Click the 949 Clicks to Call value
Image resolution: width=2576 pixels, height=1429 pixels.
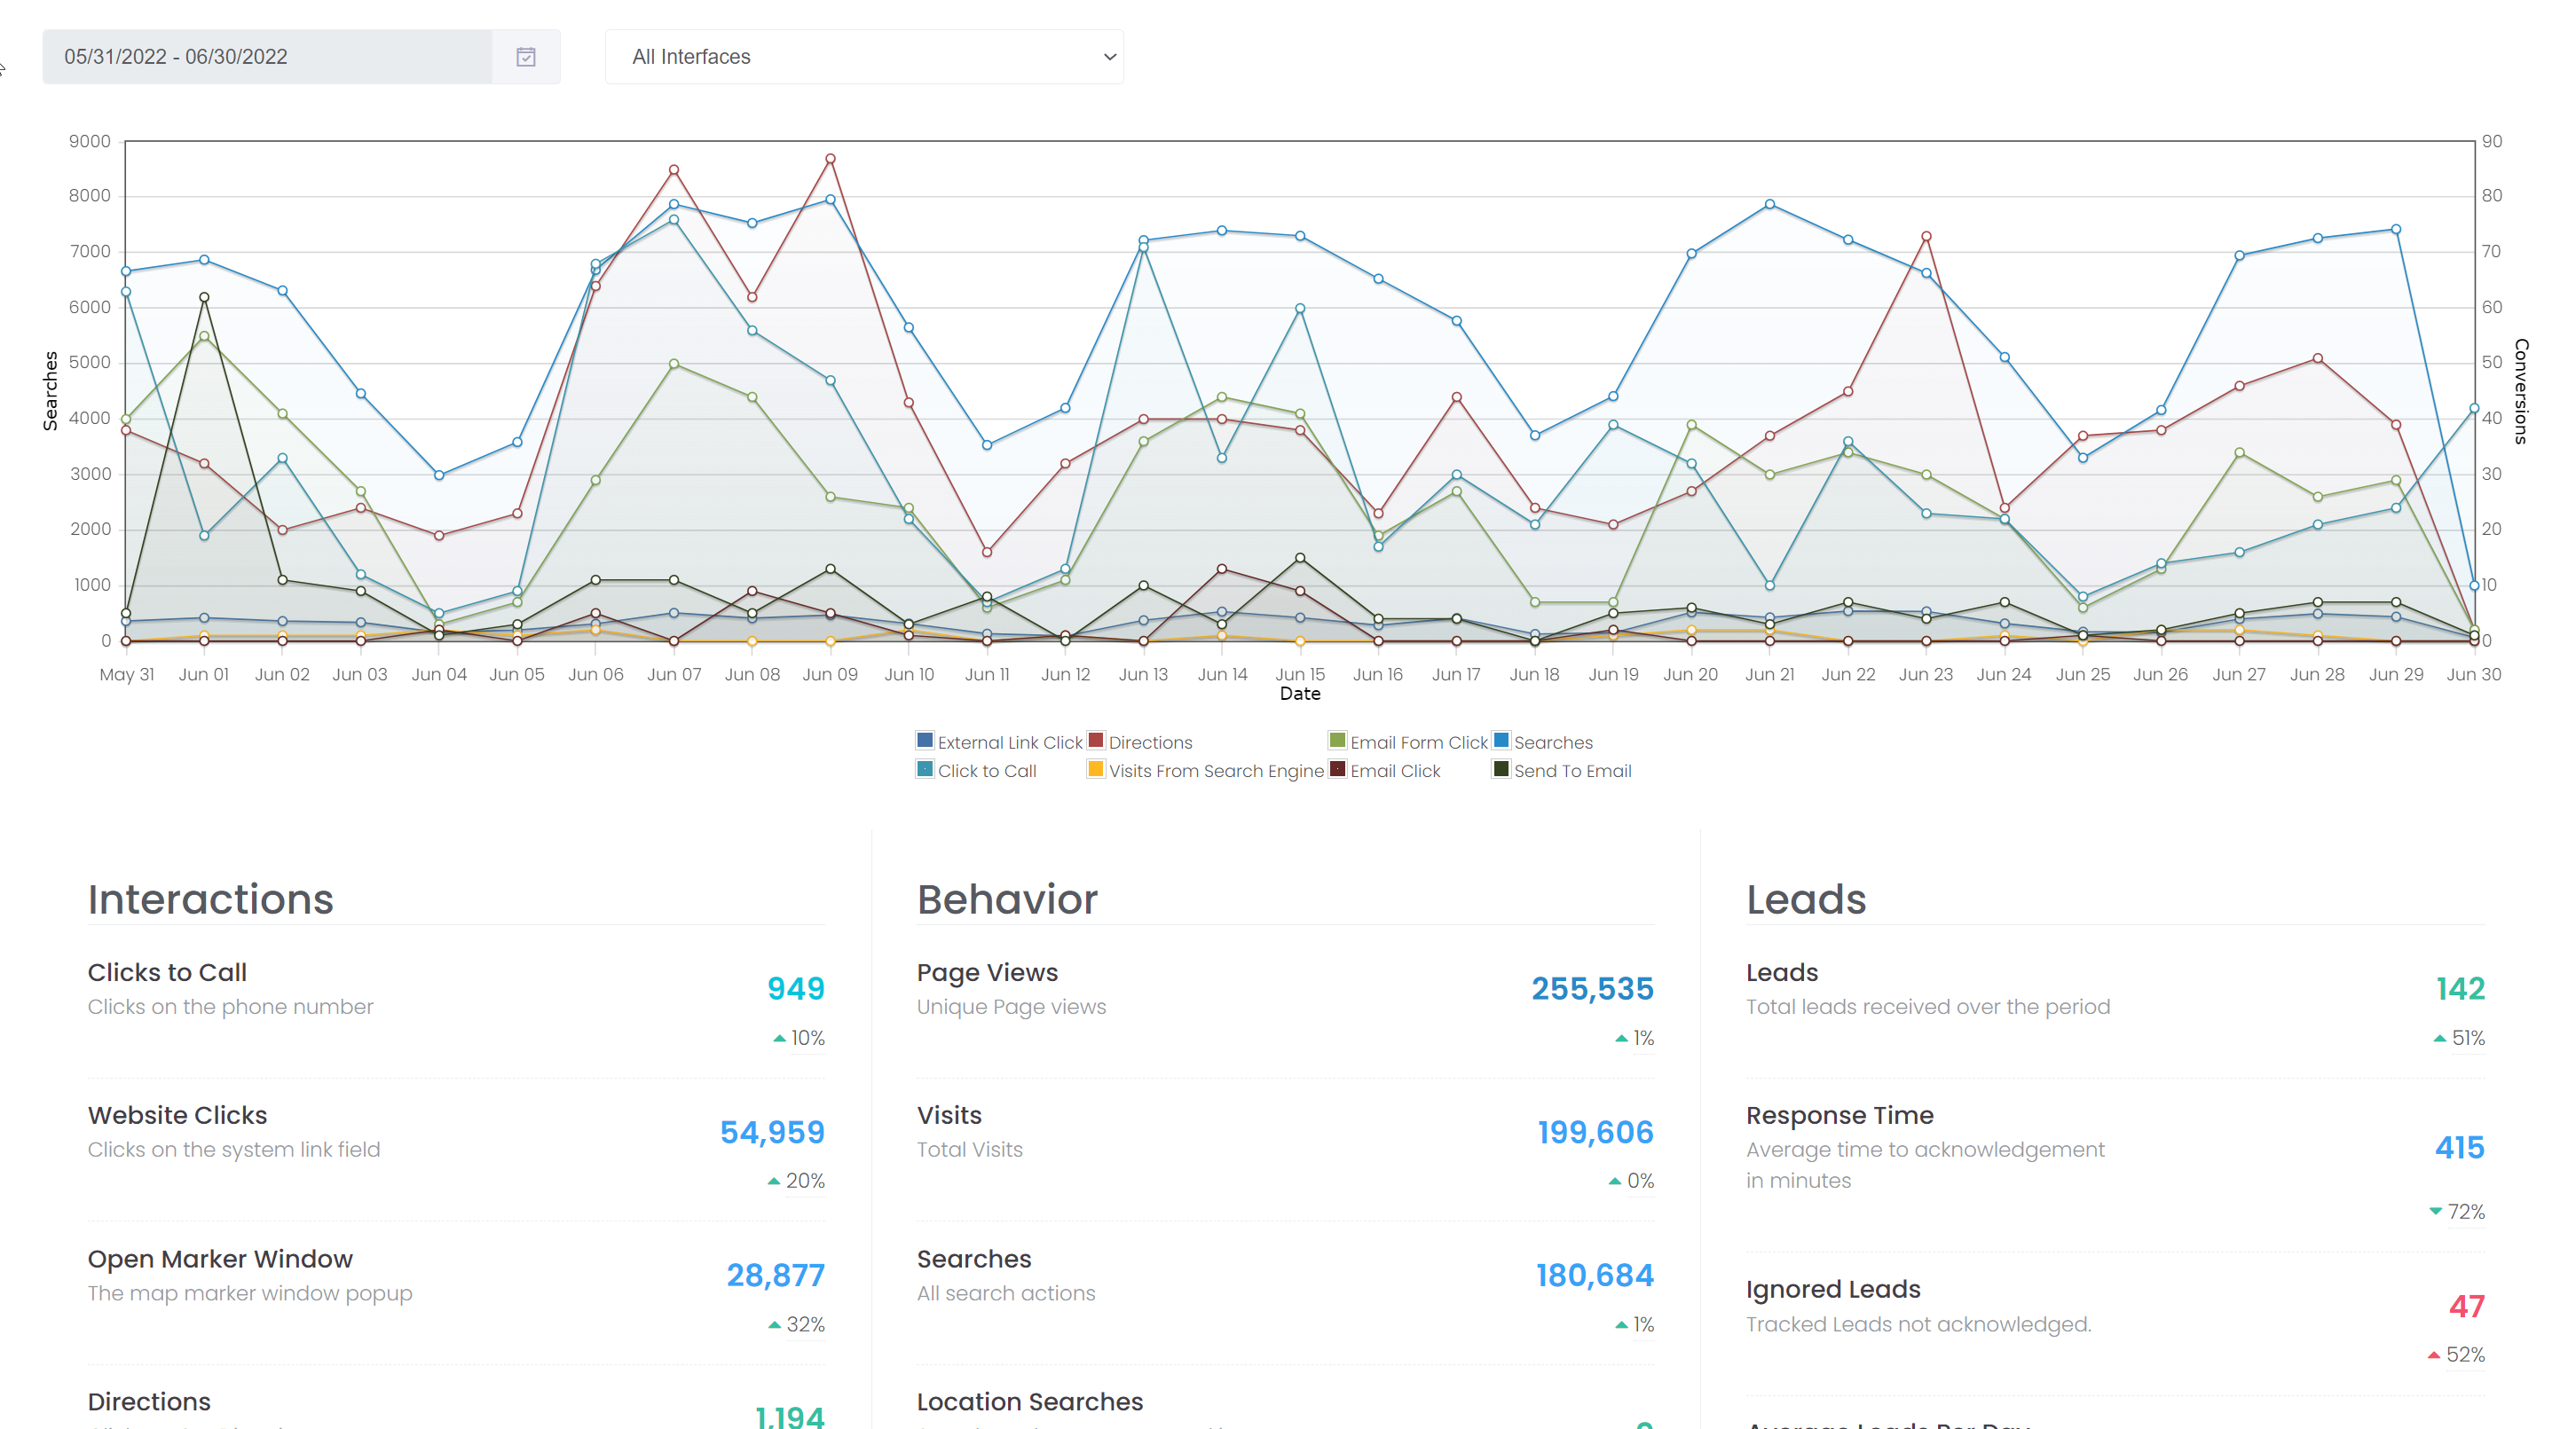pos(795,989)
